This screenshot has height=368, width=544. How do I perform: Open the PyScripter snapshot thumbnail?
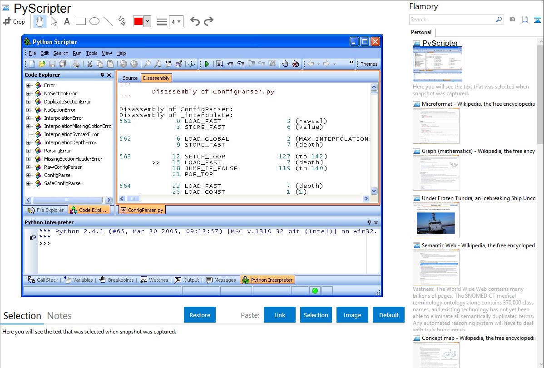[x=437, y=64]
